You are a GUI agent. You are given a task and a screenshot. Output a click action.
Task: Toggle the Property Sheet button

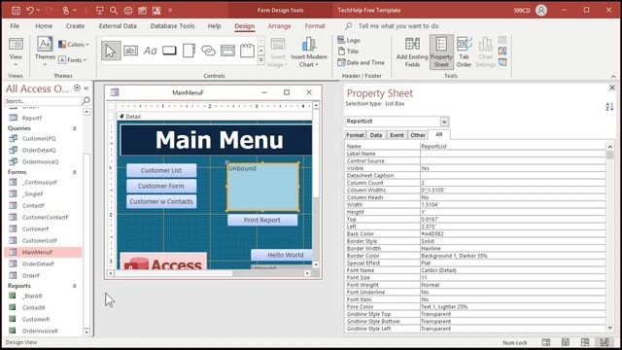pyautogui.click(x=441, y=52)
